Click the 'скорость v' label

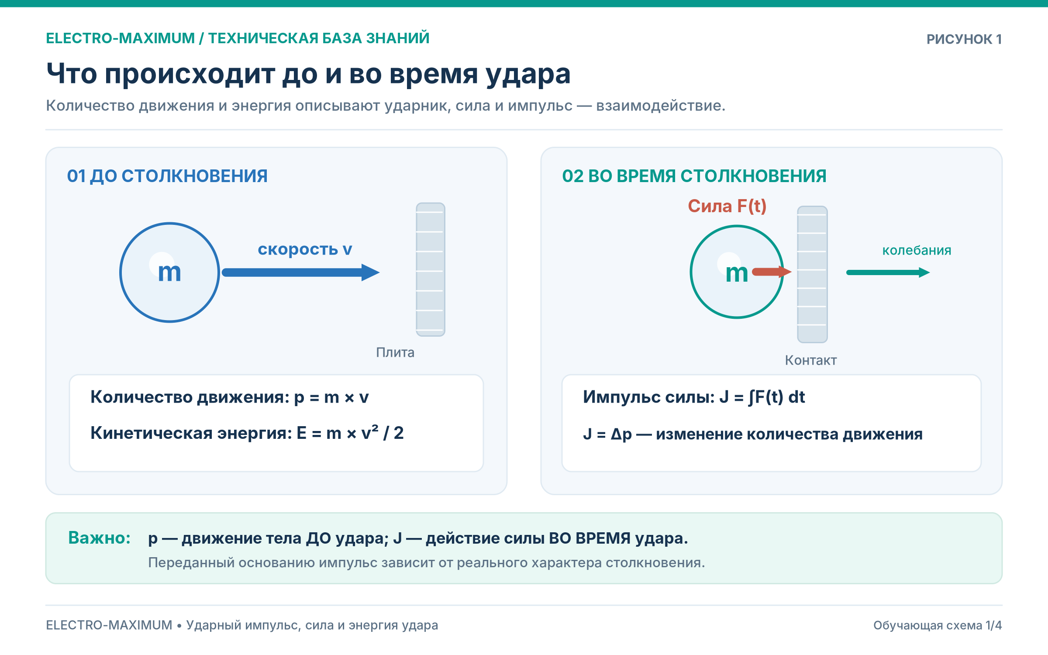click(x=305, y=249)
